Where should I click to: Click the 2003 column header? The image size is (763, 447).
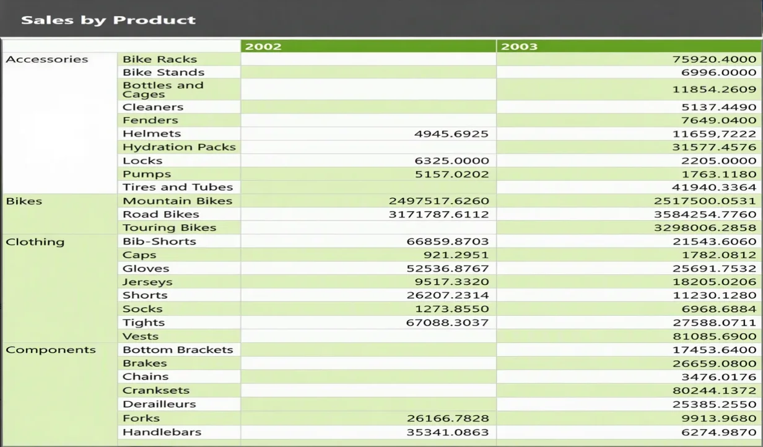pyautogui.click(x=628, y=46)
